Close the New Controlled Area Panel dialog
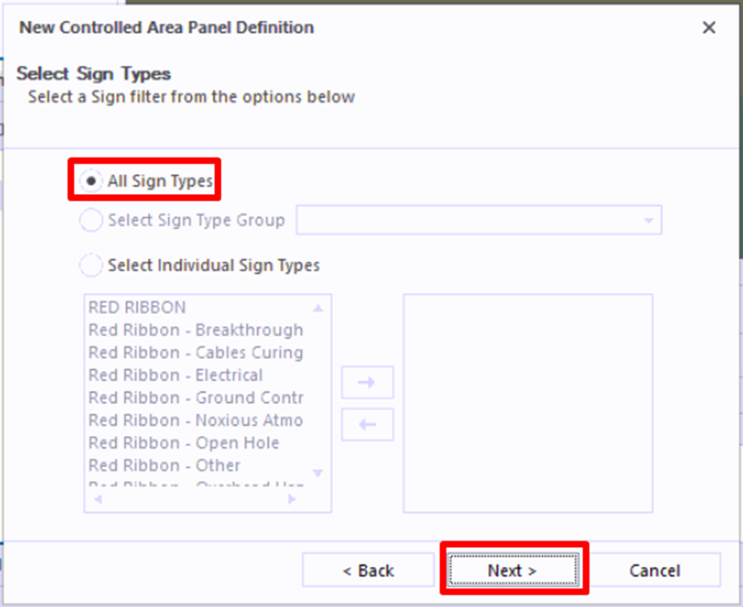Viewport: 743px width, 607px height. pyautogui.click(x=709, y=28)
